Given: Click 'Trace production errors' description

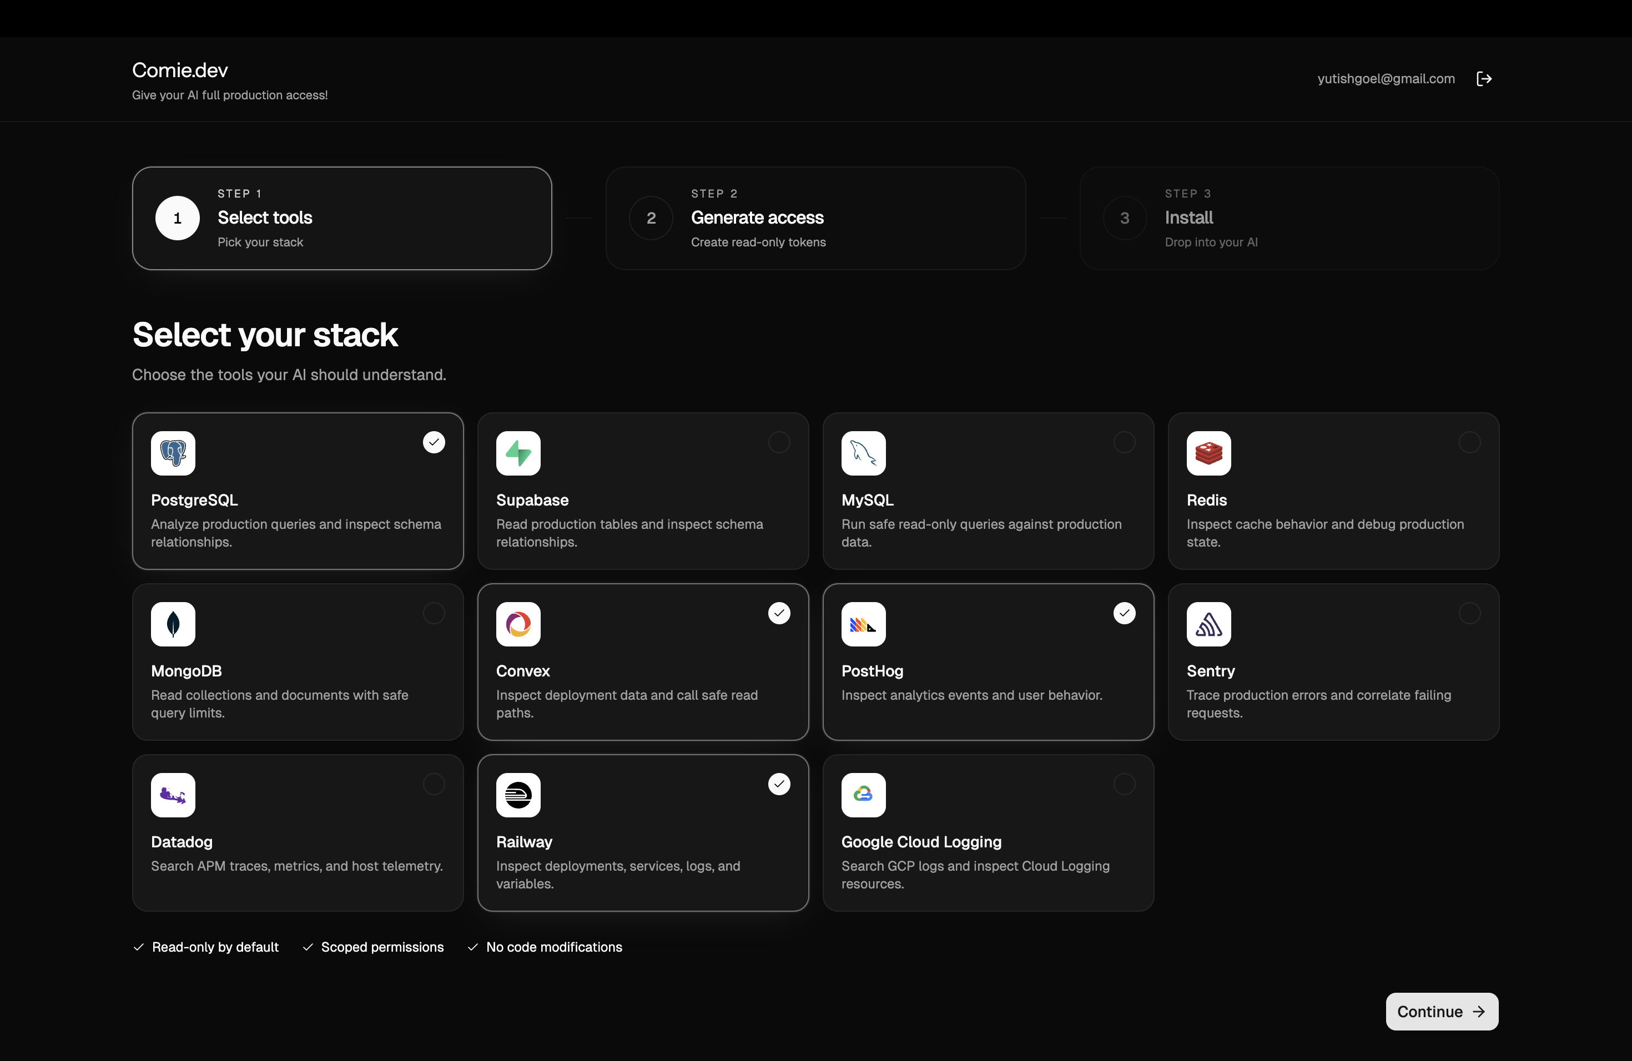Looking at the screenshot, I should pyautogui.click(x=1318, y=704).
